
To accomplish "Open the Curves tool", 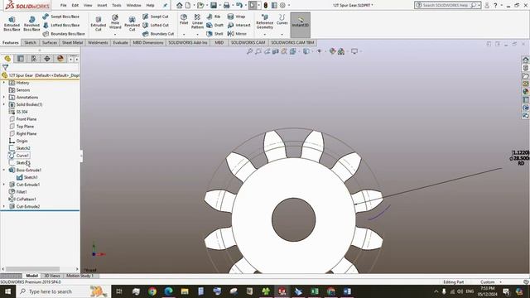I will point(282,19).
